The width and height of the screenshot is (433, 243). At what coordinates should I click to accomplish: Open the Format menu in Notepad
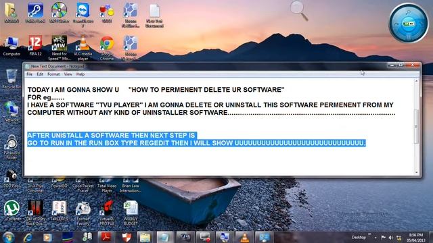pos(53,74)
